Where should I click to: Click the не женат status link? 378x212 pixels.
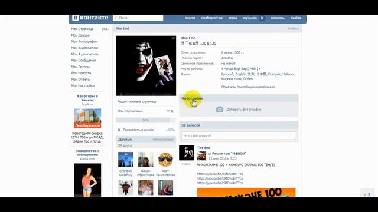229,64
